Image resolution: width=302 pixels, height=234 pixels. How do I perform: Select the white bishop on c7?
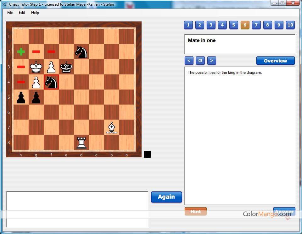pos(111,127)
